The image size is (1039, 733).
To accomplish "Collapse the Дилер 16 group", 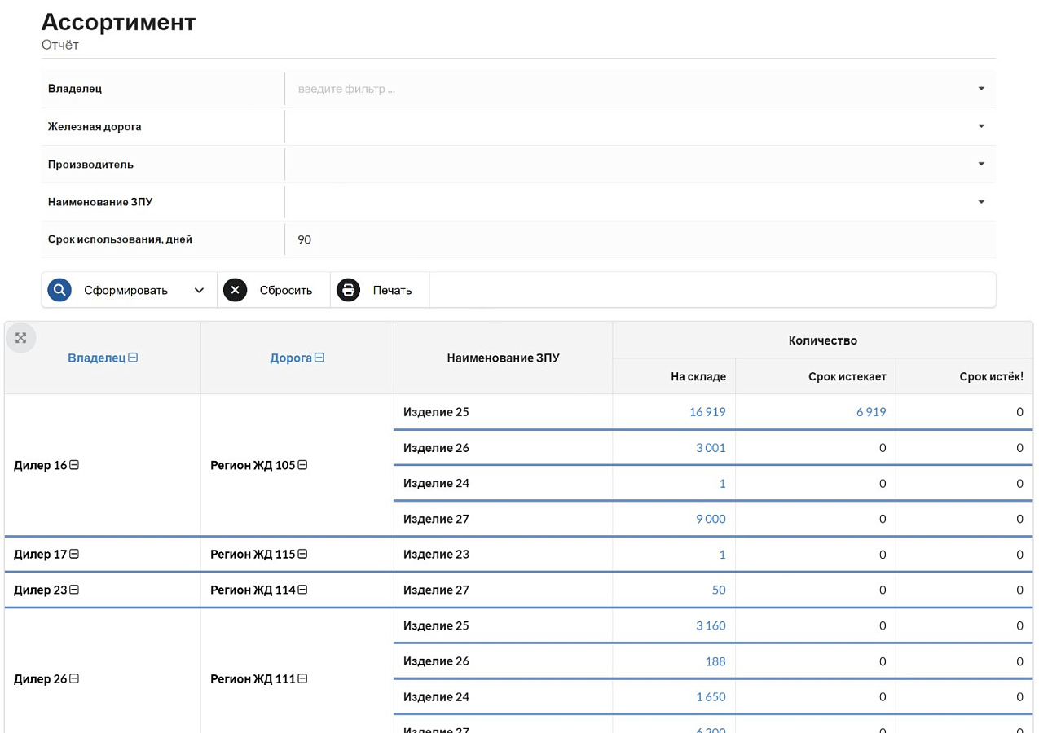I will [x=74, y=466].
